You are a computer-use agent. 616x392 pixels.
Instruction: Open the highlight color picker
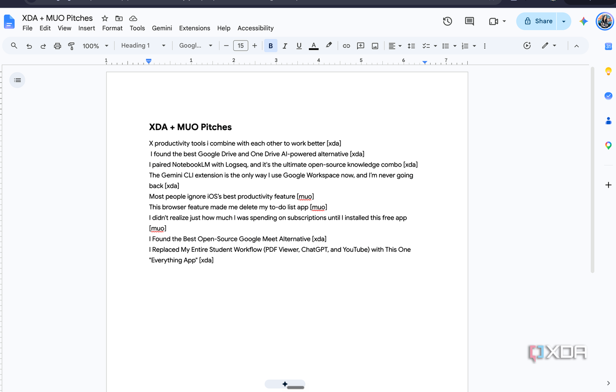pyautogui.click(x=329, y=46)
